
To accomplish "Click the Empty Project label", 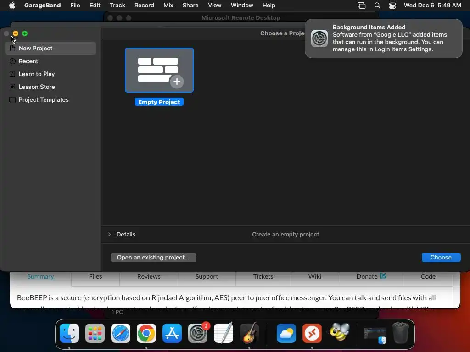I will pos(159,102).
